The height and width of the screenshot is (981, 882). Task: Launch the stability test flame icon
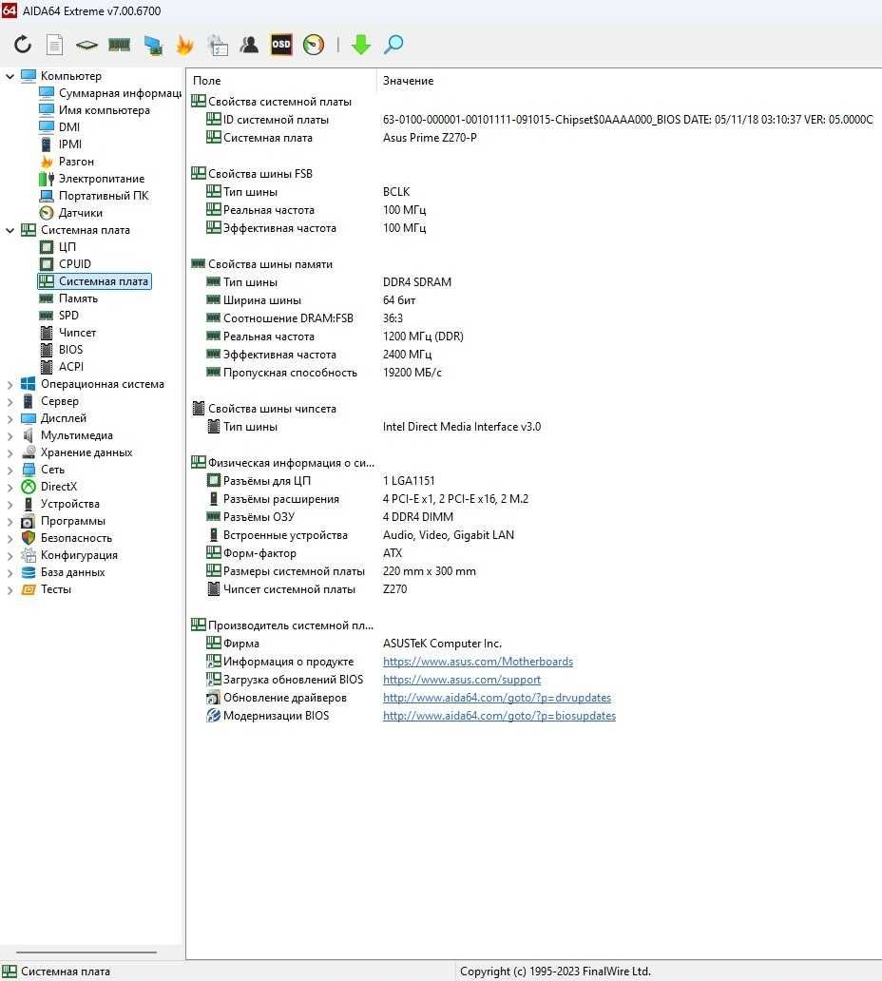coord(184,45)
